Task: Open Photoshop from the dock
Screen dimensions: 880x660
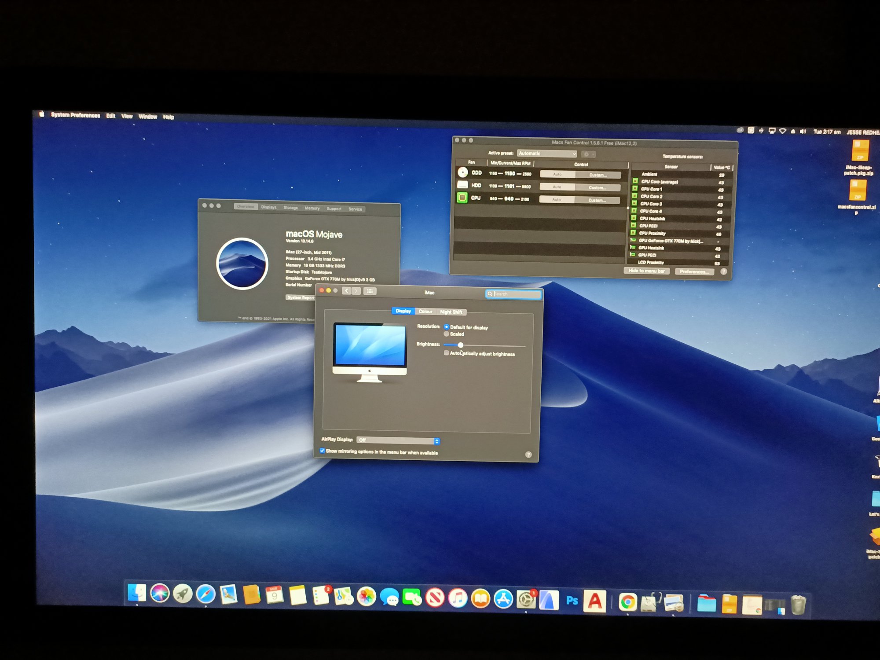Action: pyautogui.click(x=572, y=600)
